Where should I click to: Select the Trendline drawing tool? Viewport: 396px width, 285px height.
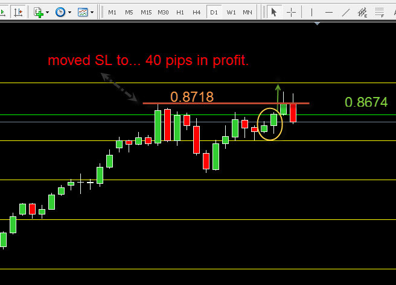tap(346, 12)
